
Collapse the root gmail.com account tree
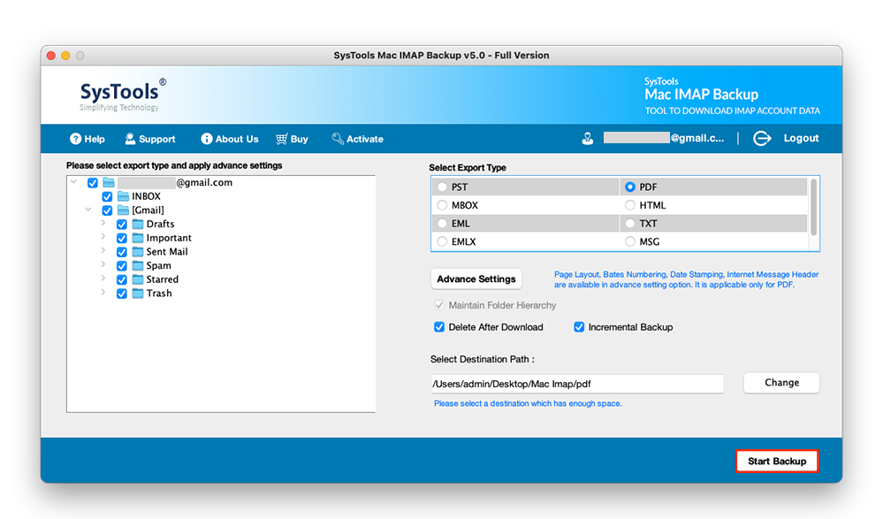(x=73, y=181)
